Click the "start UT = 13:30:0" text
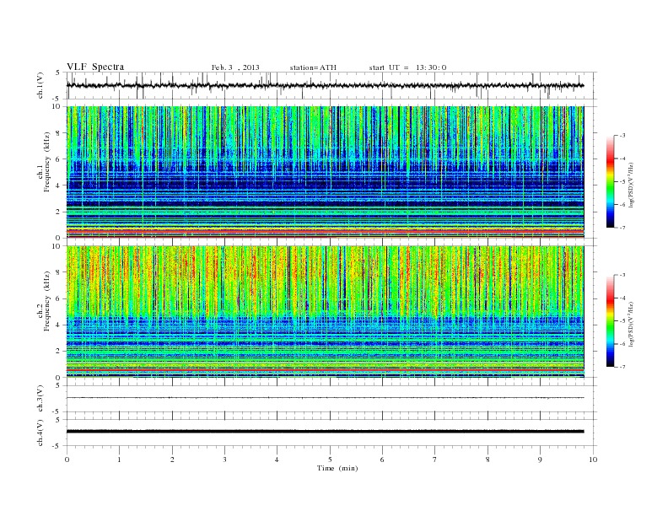 click(407, 67)
